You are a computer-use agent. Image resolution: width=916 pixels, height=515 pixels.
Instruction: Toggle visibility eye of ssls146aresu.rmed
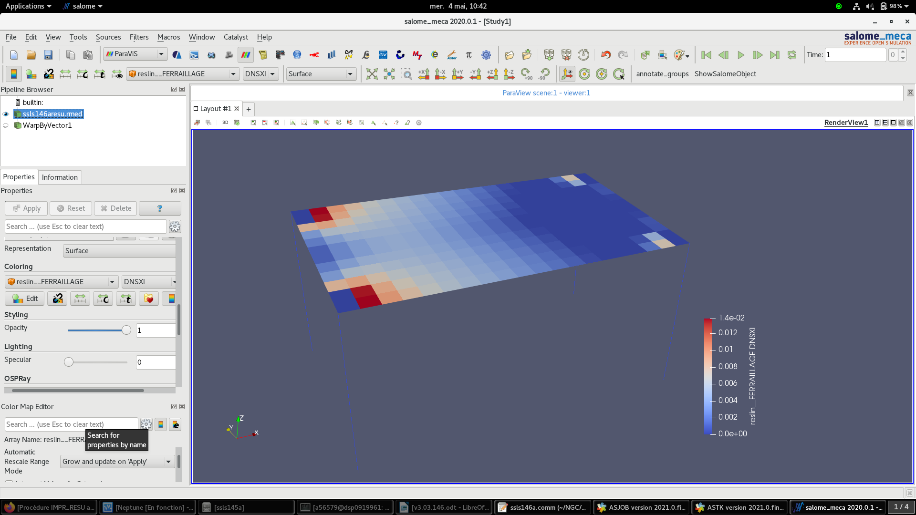click(6, 114)
